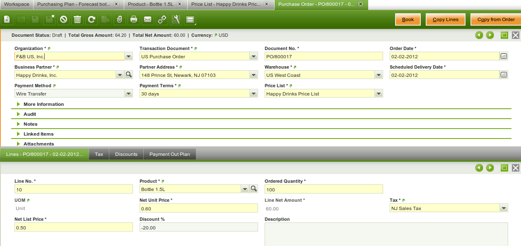521x246 pixels.
Task: Click the Ordered Quantity input field
Action: pyautogui.click(x=323, y=189)
